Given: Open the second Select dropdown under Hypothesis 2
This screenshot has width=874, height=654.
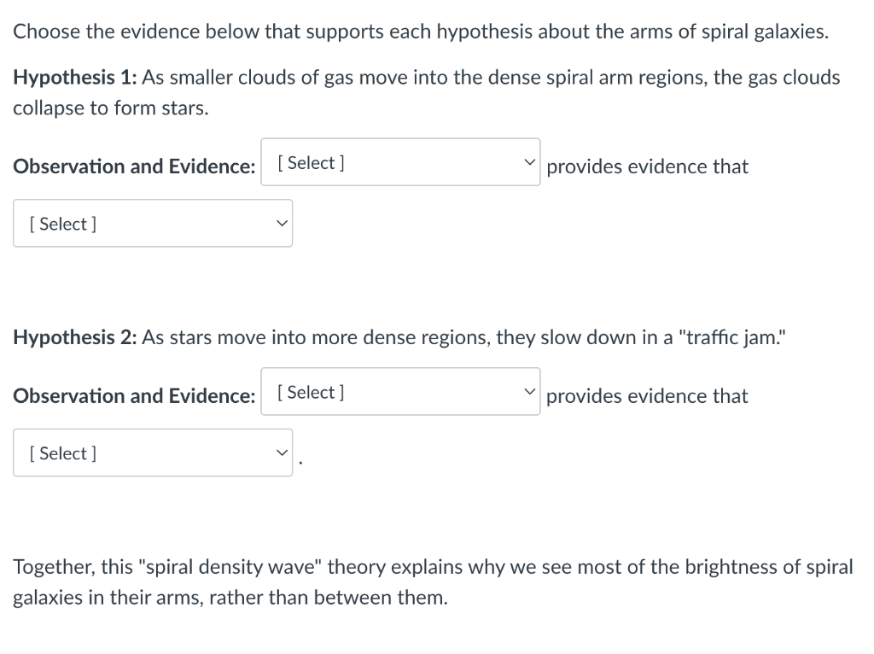Looking at the screenshot, I should point(153,453).
